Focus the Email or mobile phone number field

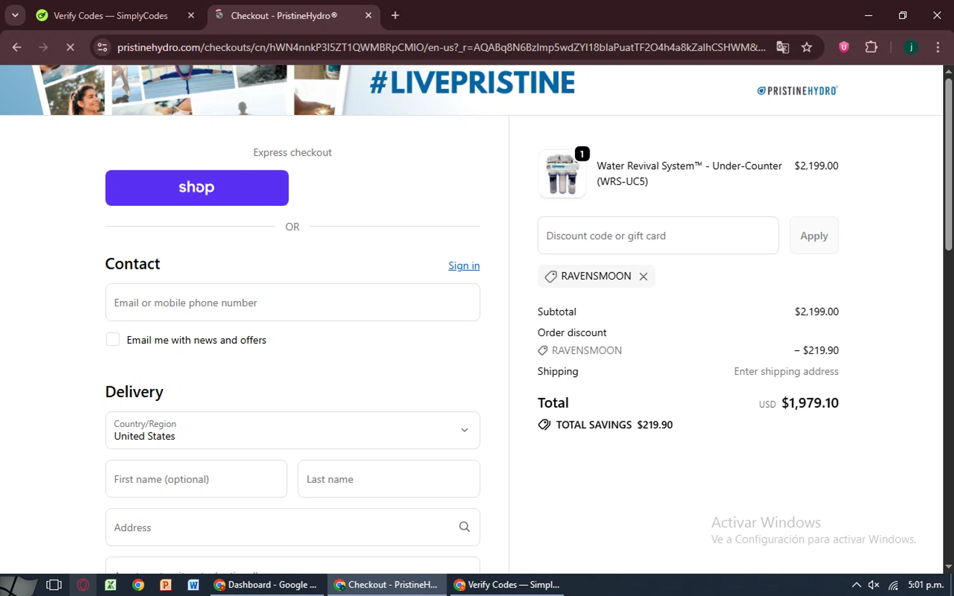(293, 302)
